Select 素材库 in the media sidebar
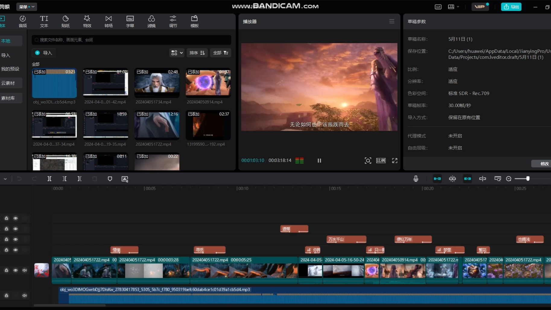This screenshot has height=310, width=551. click(x=11, y=98)
